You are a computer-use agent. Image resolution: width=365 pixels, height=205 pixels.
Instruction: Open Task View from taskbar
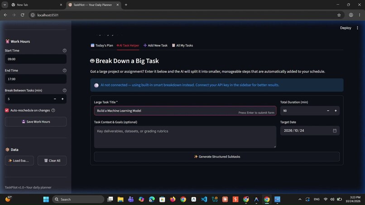110,200
